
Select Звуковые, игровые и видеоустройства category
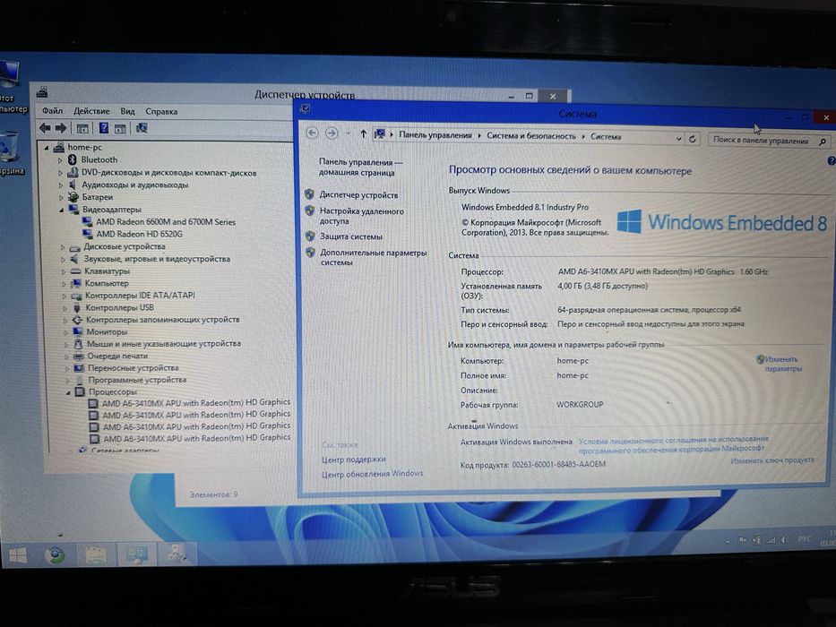pos(157,259)
